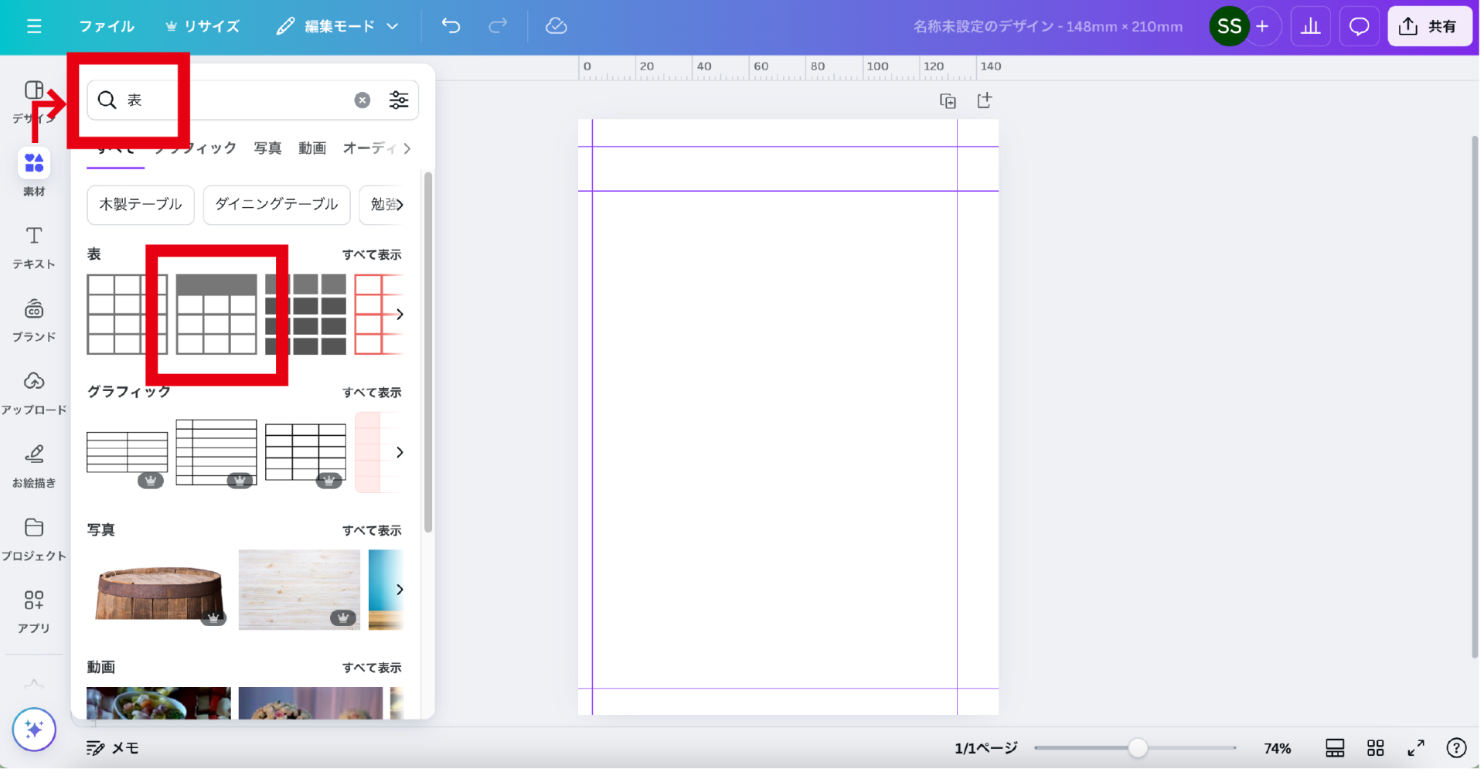This screenshot has height=779, width=1484.
Task: Open the analytics bar chart icon
Action: (x=1310, y=26)
